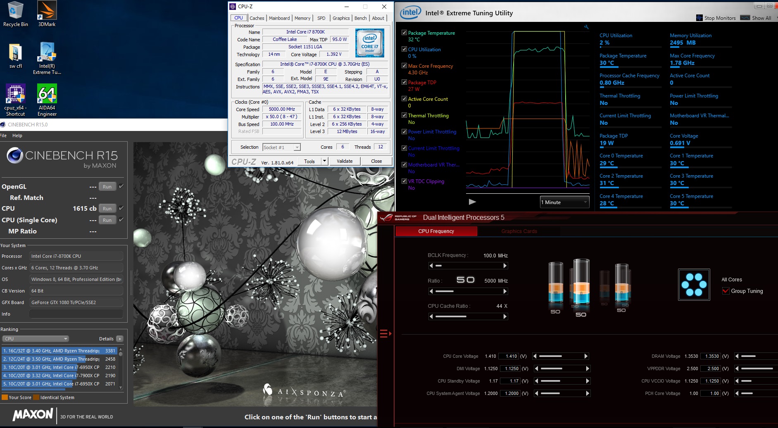
Task: Increase BCLK Frequency with right arrow
Action: point(505,266)
